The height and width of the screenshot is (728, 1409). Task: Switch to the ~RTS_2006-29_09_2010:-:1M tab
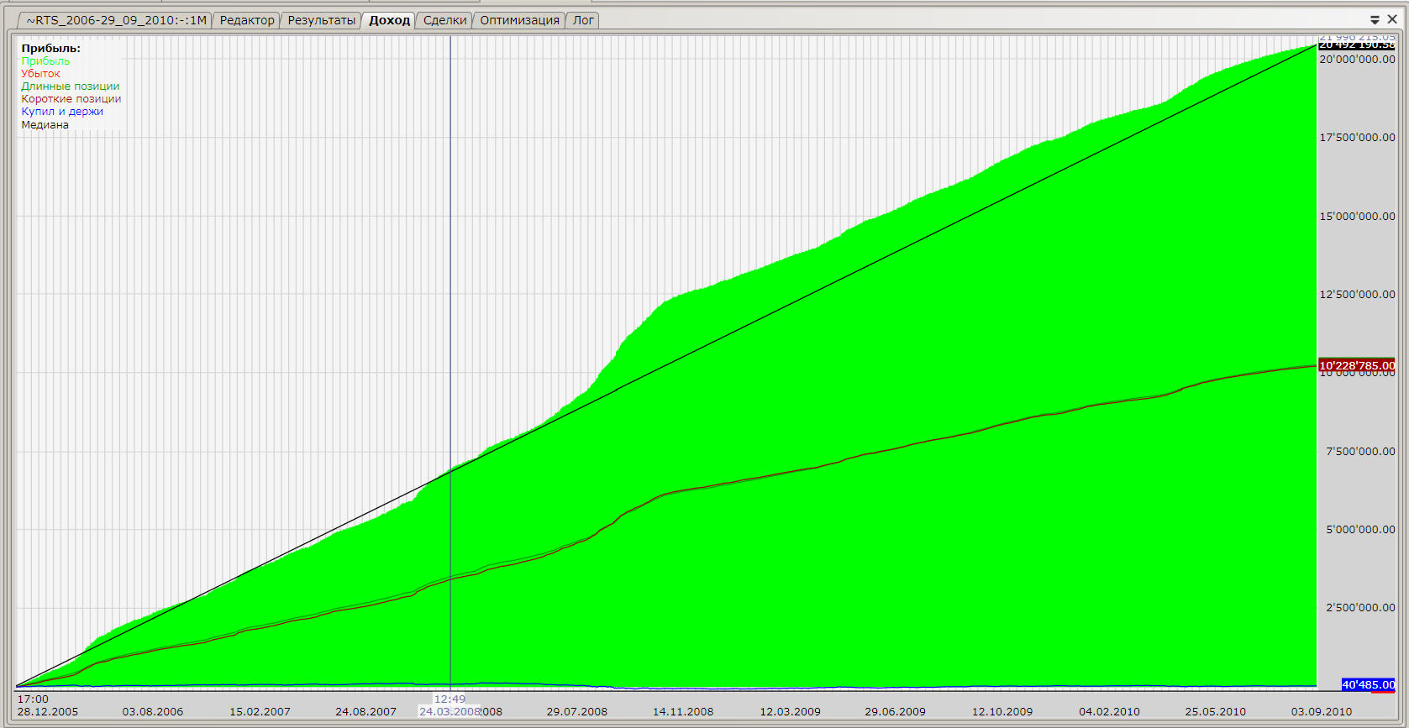coord(116,20)
